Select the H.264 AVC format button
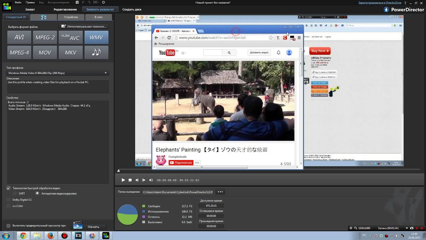 coord(71,37)
